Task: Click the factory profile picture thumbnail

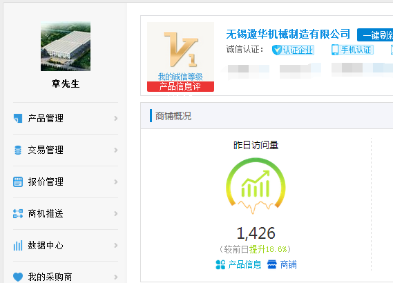Action: tap(66, 46)
